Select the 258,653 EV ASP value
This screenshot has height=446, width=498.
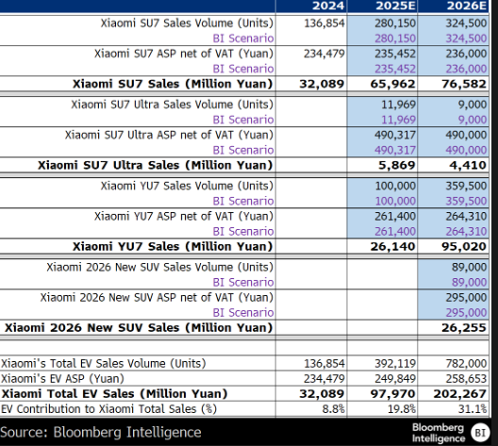coord(466,379)
